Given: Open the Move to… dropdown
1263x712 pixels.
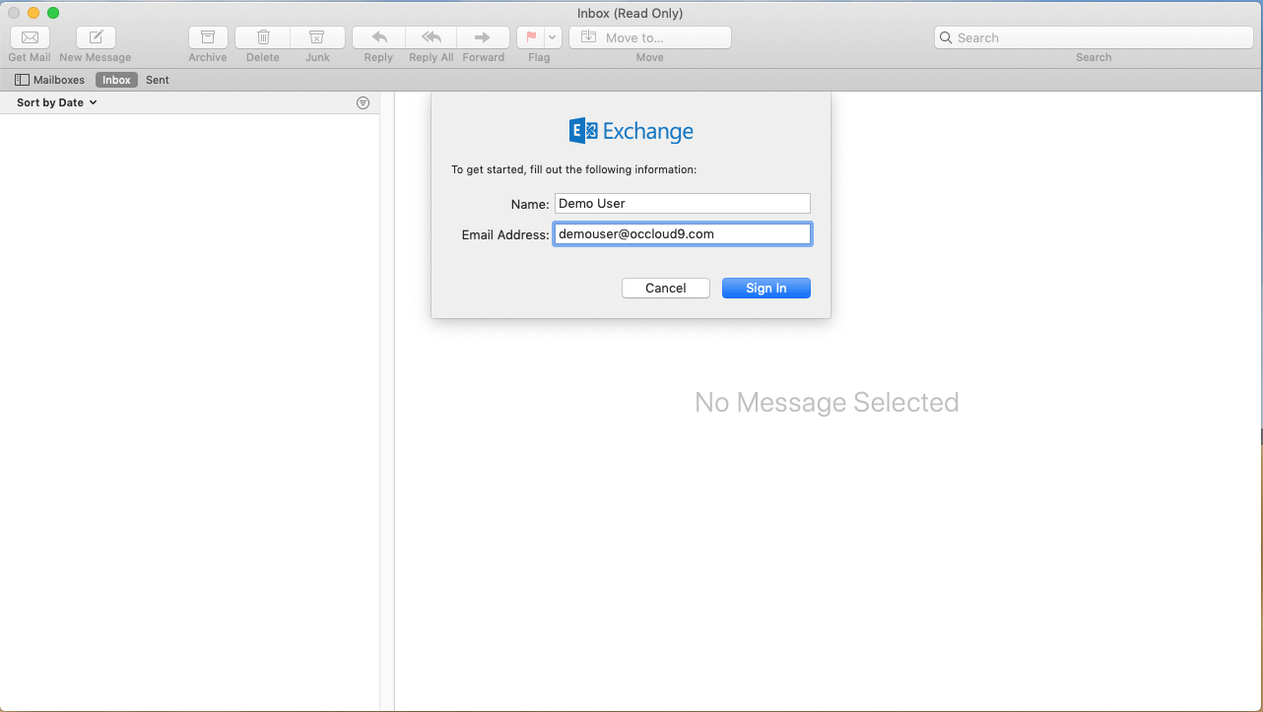Looking at the screenshot, I should (650, 37).
